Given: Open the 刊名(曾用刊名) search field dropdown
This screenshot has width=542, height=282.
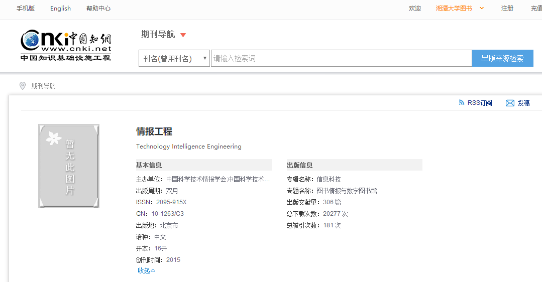Looking at the screenshot, I should pyautogui.click(x=174, y=59).
